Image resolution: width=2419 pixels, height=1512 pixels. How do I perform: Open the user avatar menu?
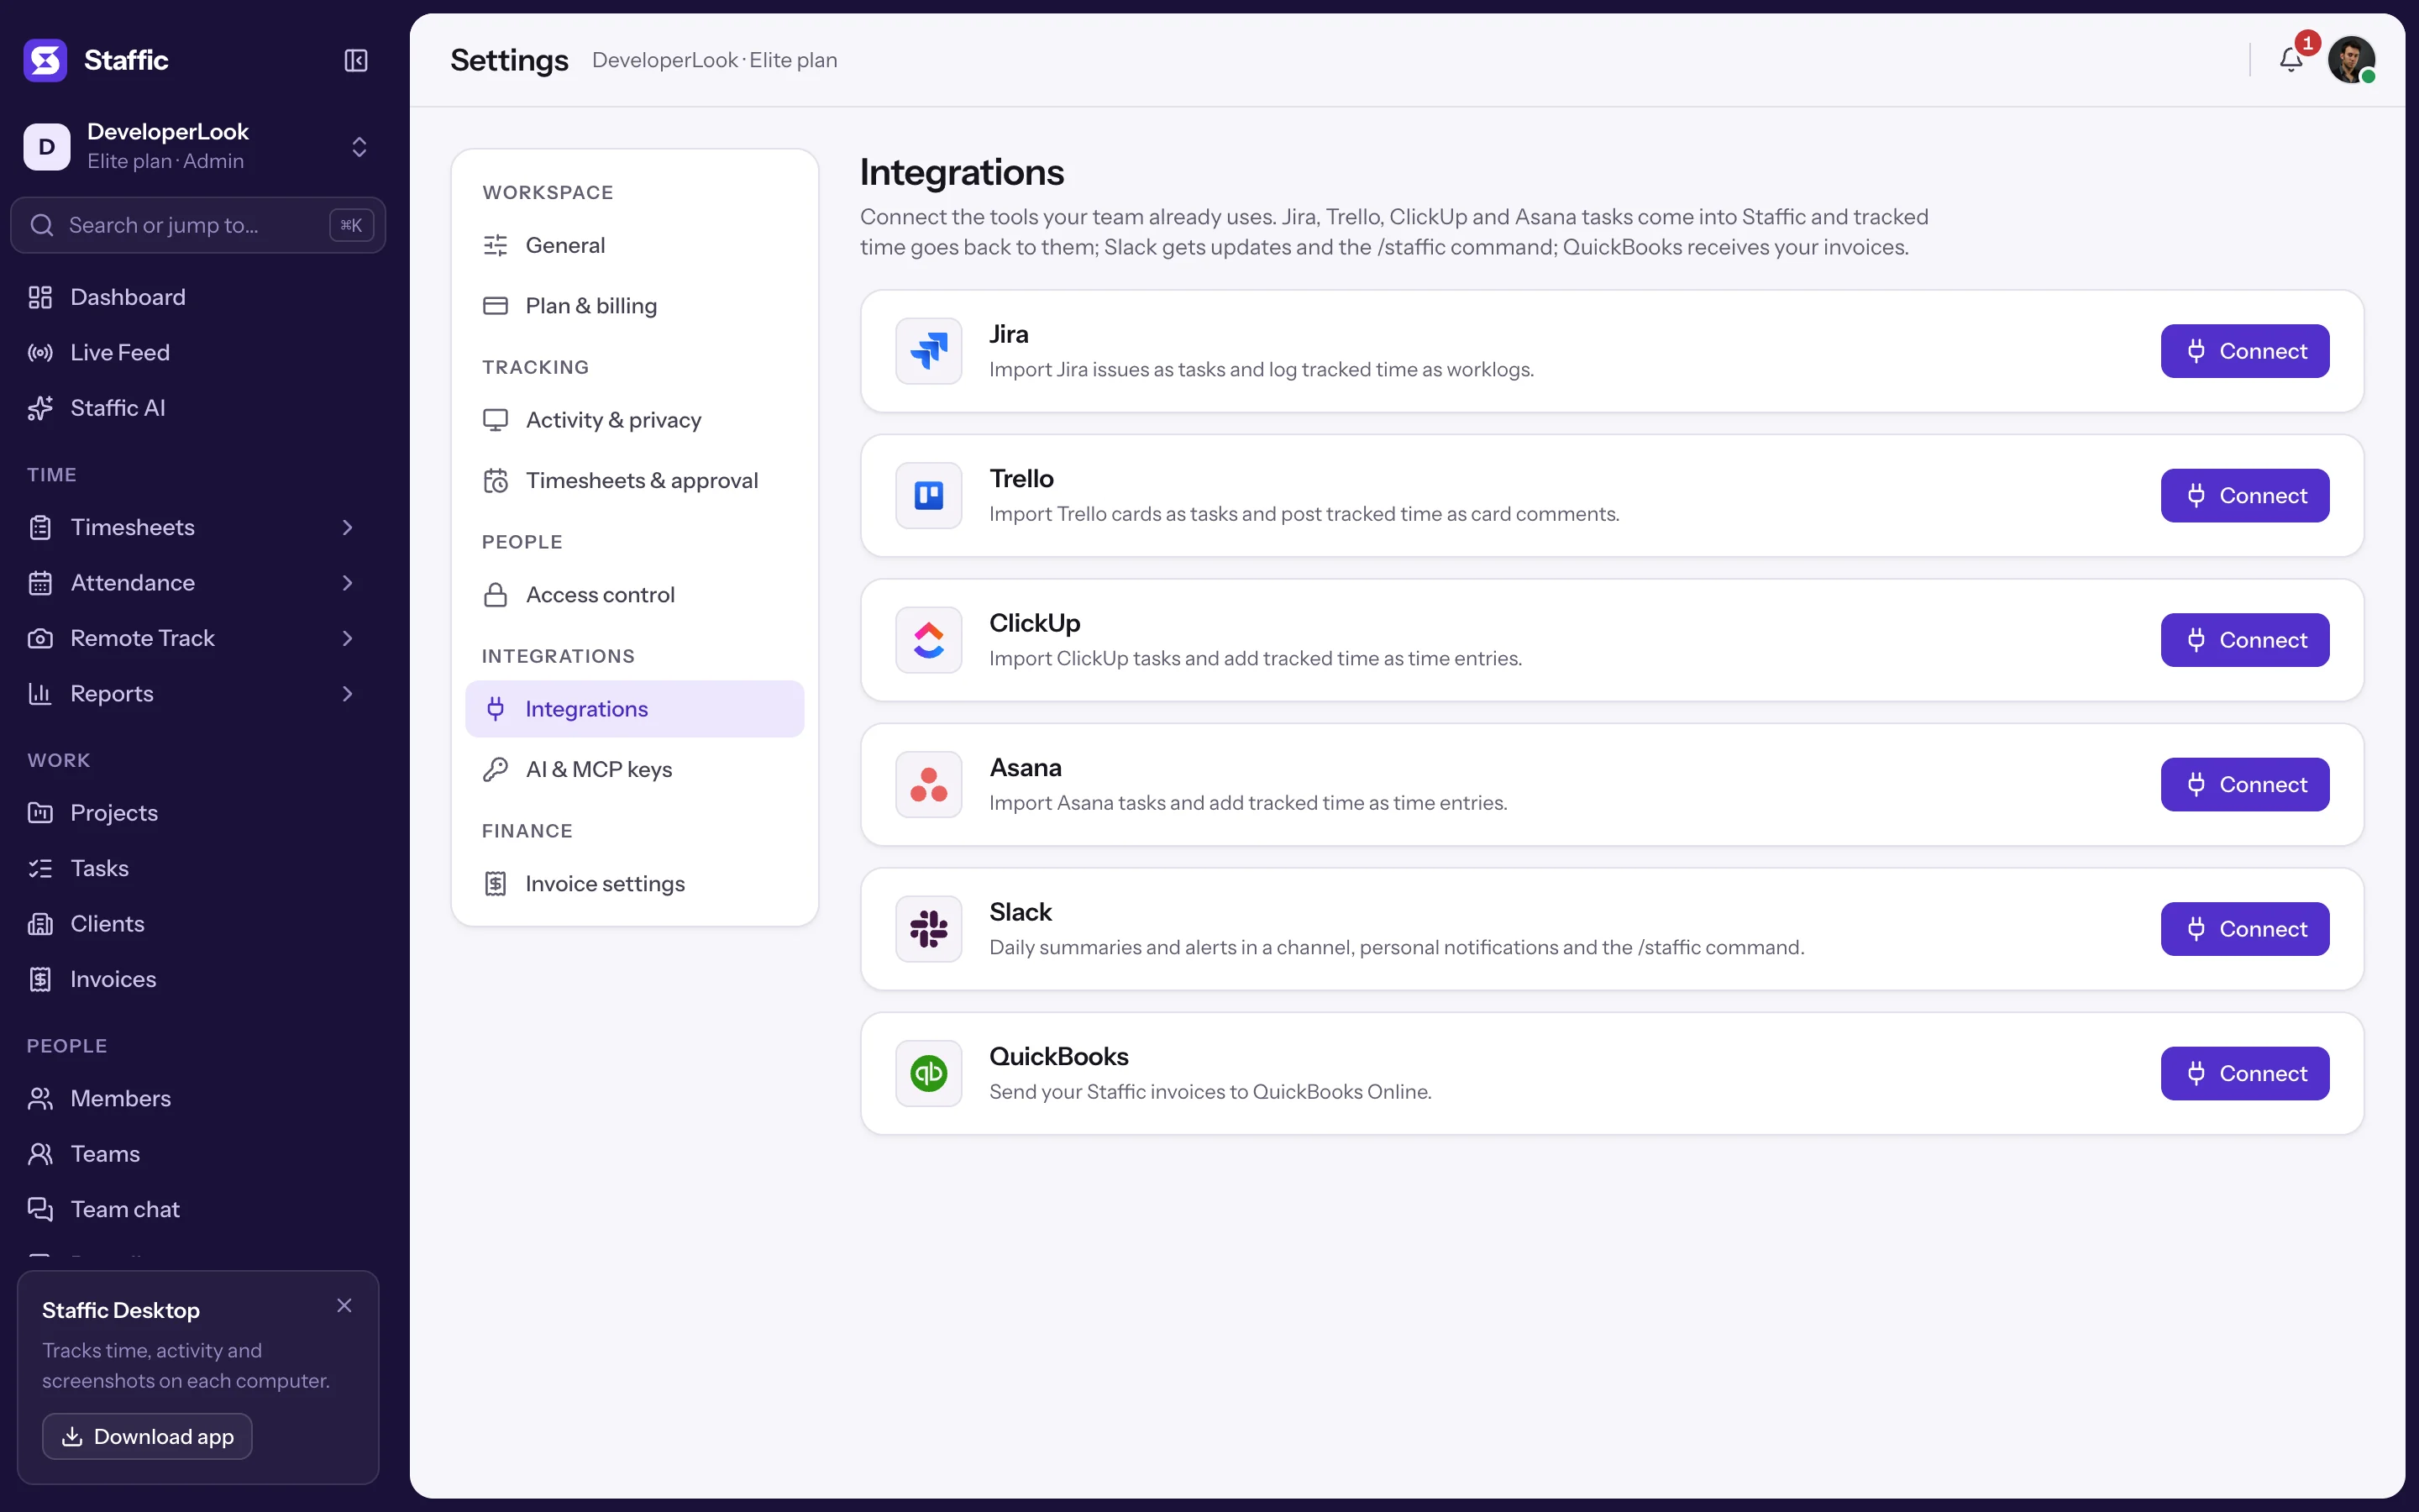2351,60
